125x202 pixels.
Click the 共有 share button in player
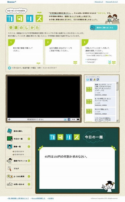point(73,120)
